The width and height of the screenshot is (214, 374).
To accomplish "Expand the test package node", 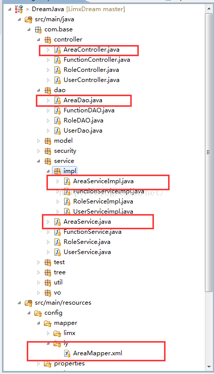I will point(38,262).
